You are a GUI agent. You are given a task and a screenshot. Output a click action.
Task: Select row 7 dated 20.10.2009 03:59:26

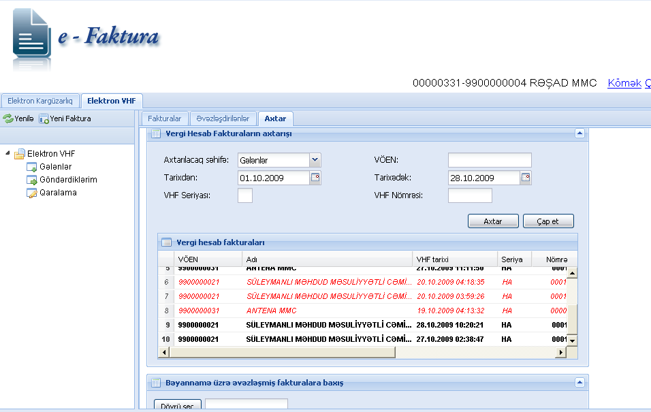pos(363,296)
